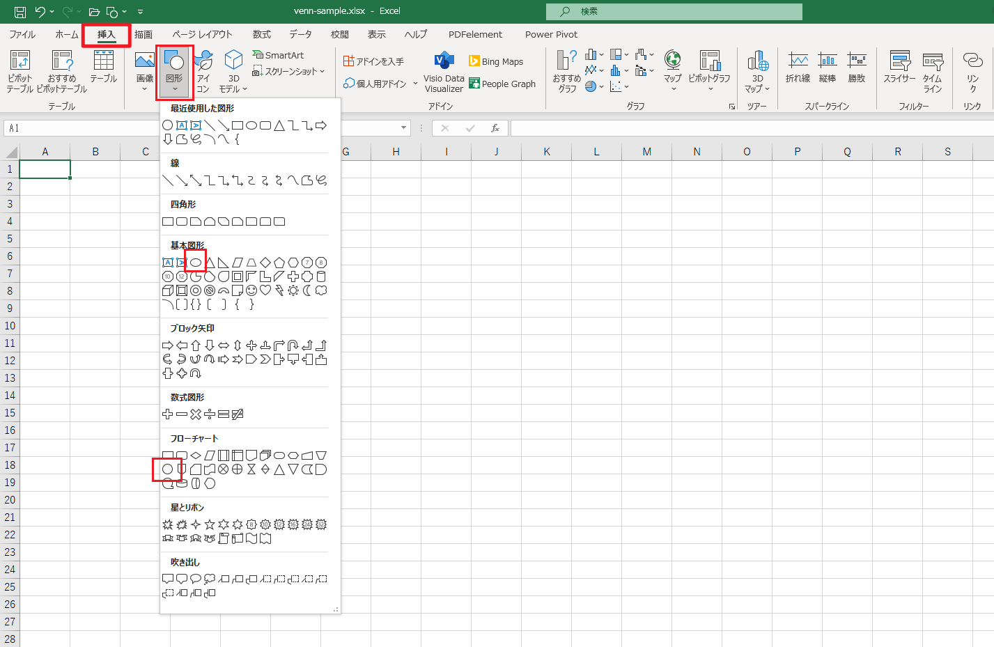Select the flowchart connector circle shape
994x647 pixels.
click(168, 469)
